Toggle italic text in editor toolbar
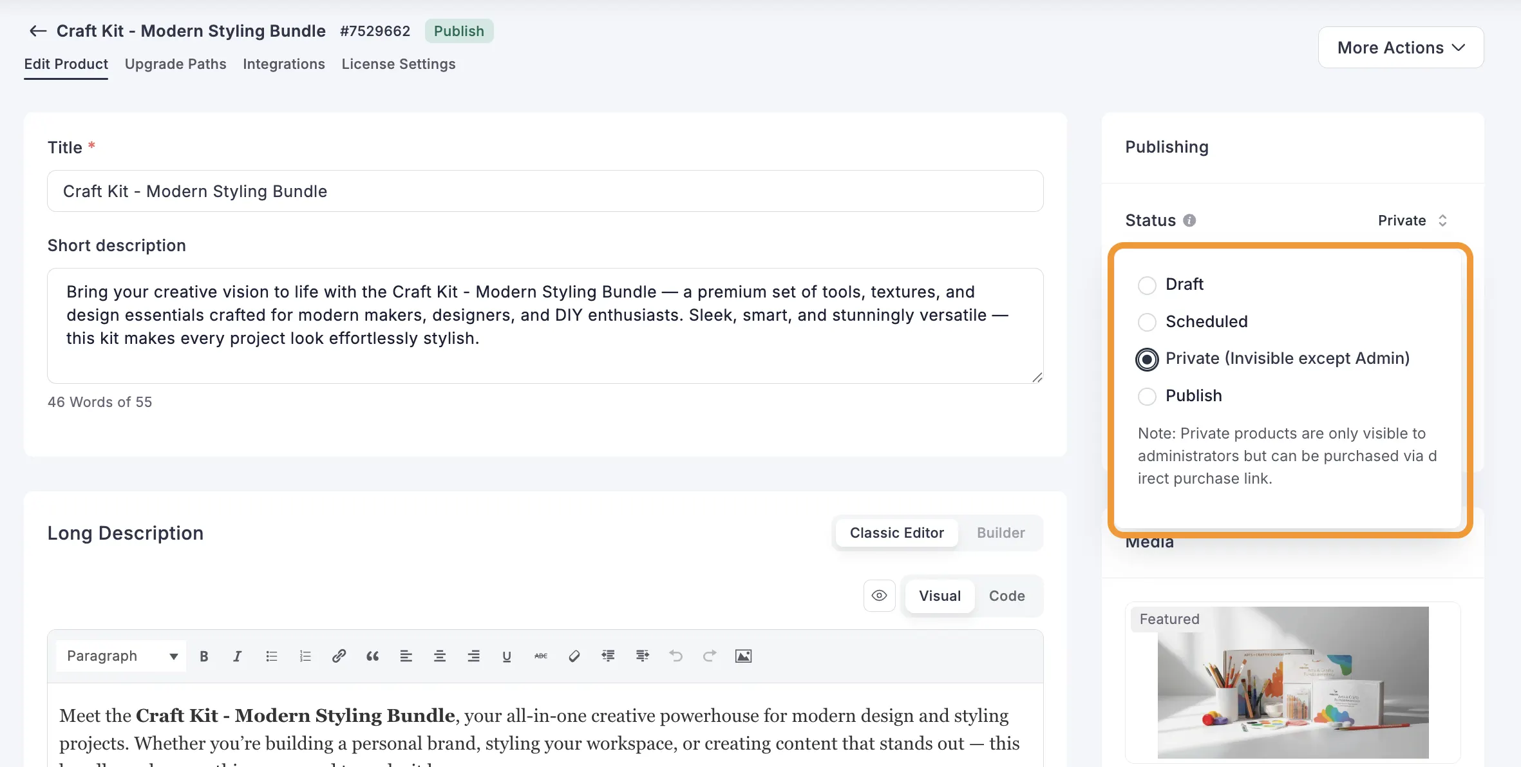 (x=237, y=656)
